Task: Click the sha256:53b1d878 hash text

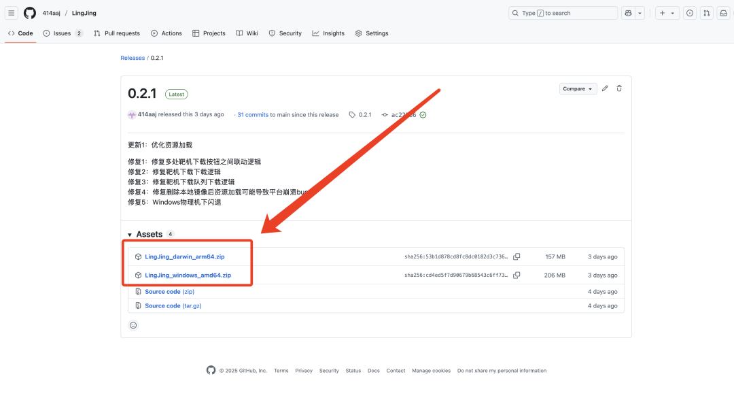Action: tap(456, 256)
